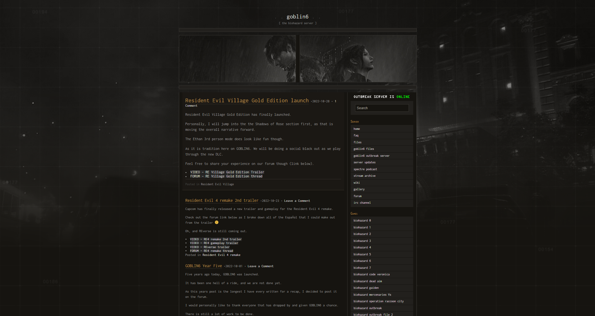Viewport: 595px width, 316px height.
Task: Open VIDEO - RE4 gameplay trailer link
Action: (x=214, y=243)
